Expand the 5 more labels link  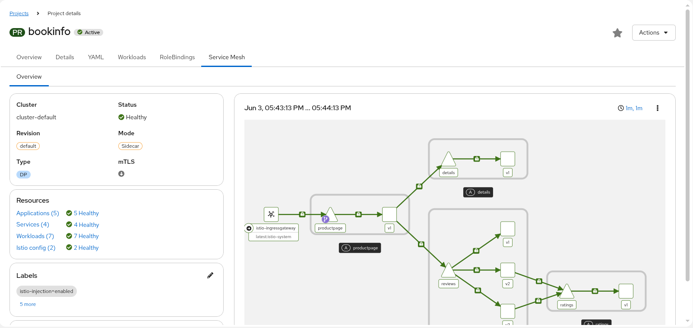tap(28, 304)
